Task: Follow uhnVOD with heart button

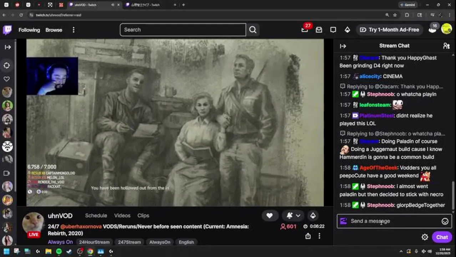Action: coord(269,216)
